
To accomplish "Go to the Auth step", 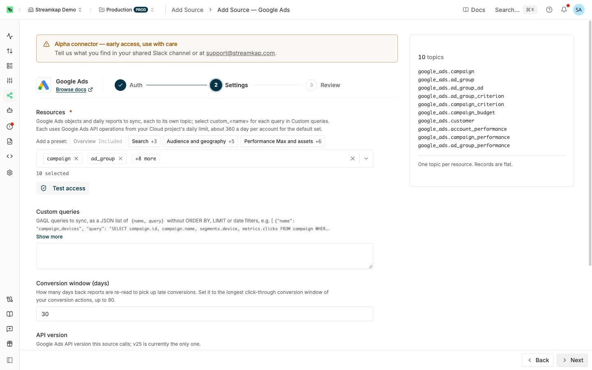I will tap(129, 85).
